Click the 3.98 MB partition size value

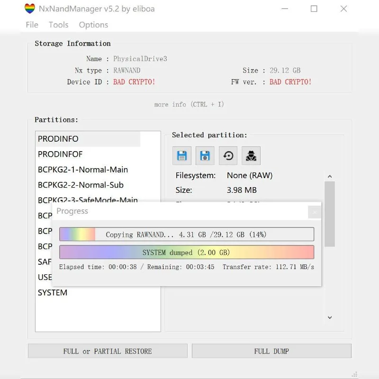click(x=242, y=190)
